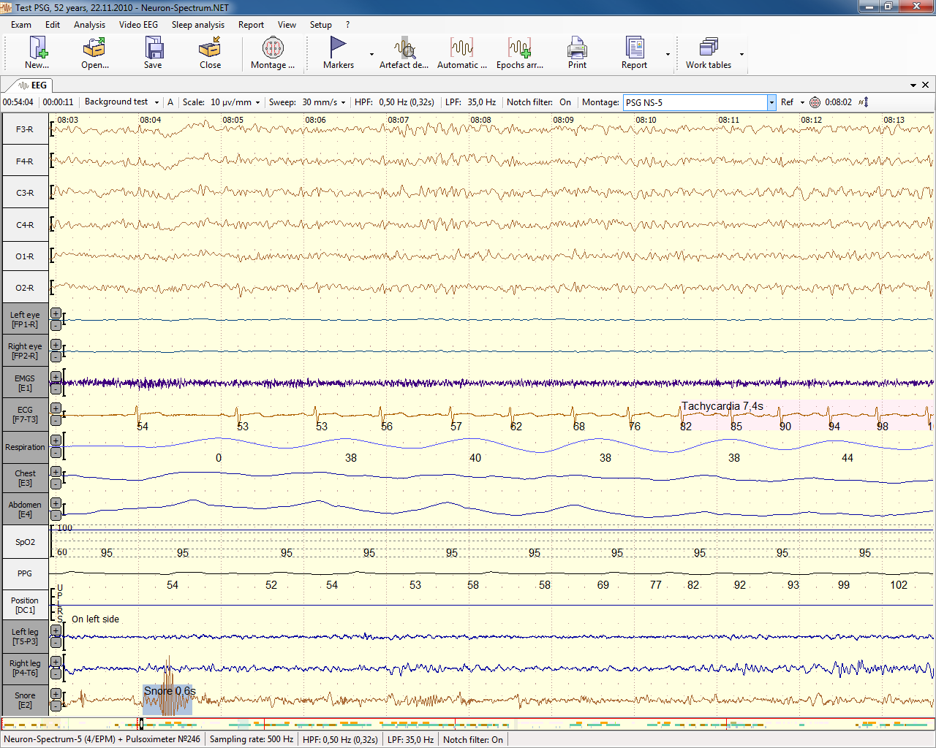Open the Sleep analysis menu
Image resolution: width=936 pixels, height=748 pixels.
(198, 25)
